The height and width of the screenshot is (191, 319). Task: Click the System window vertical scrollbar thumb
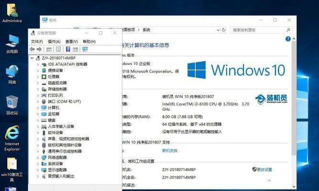point(294,98)
